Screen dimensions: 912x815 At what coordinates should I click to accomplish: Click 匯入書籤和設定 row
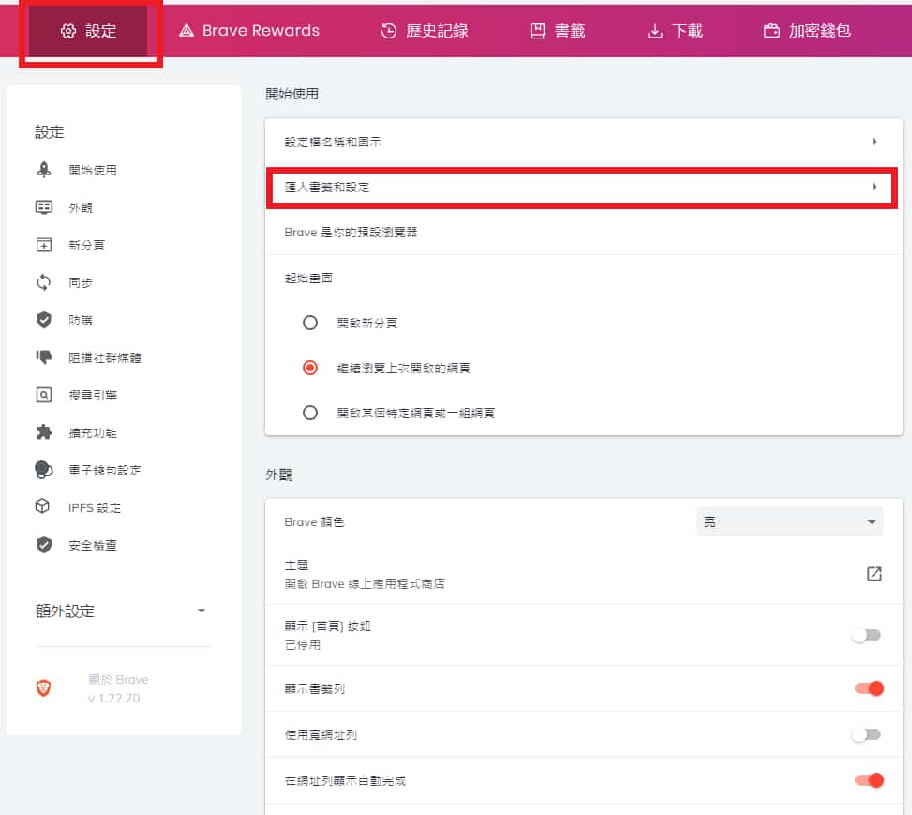tap(581, 187)
